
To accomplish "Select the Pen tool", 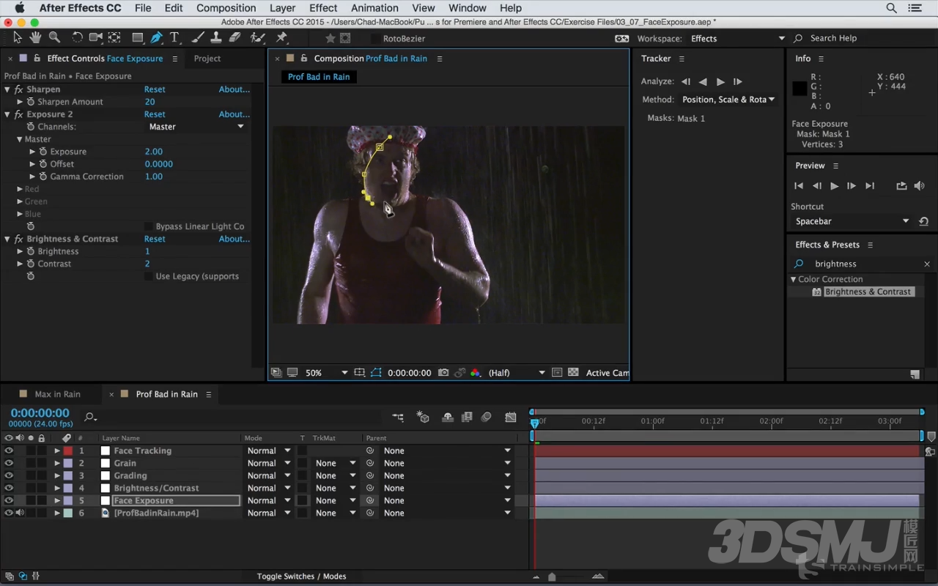I will (156, 37).
